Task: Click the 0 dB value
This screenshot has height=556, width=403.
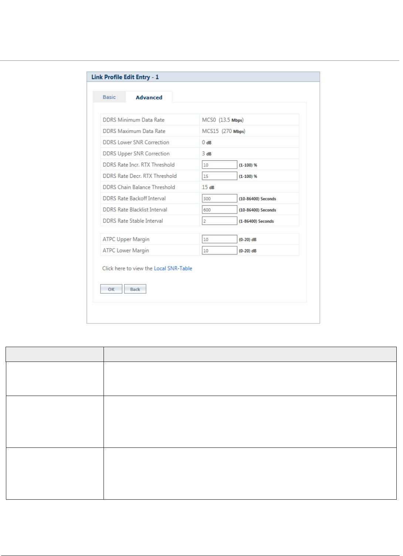Action: coord(207,143)
